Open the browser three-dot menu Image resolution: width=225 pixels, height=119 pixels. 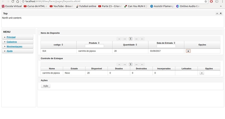click(222, 1)
